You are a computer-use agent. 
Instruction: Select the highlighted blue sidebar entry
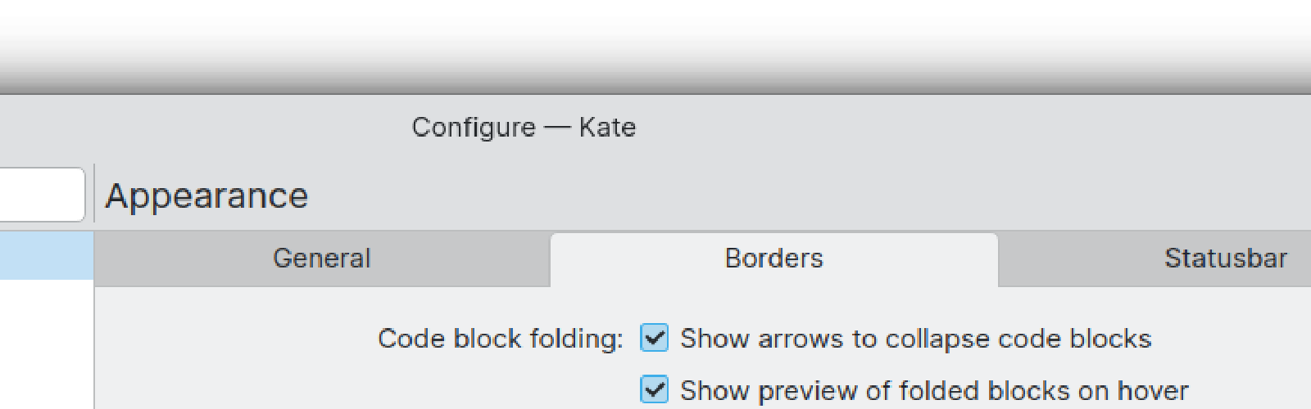pyautogui.click(x=46, y=255)
